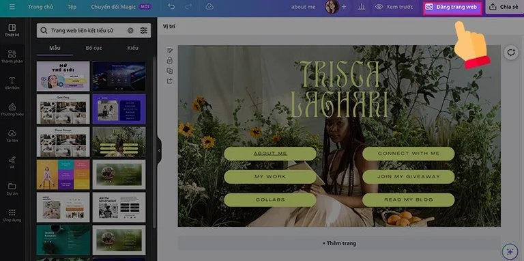Click the undo arrow
Image resolution: width=524 pixels, height=261 pixels.
171,7
